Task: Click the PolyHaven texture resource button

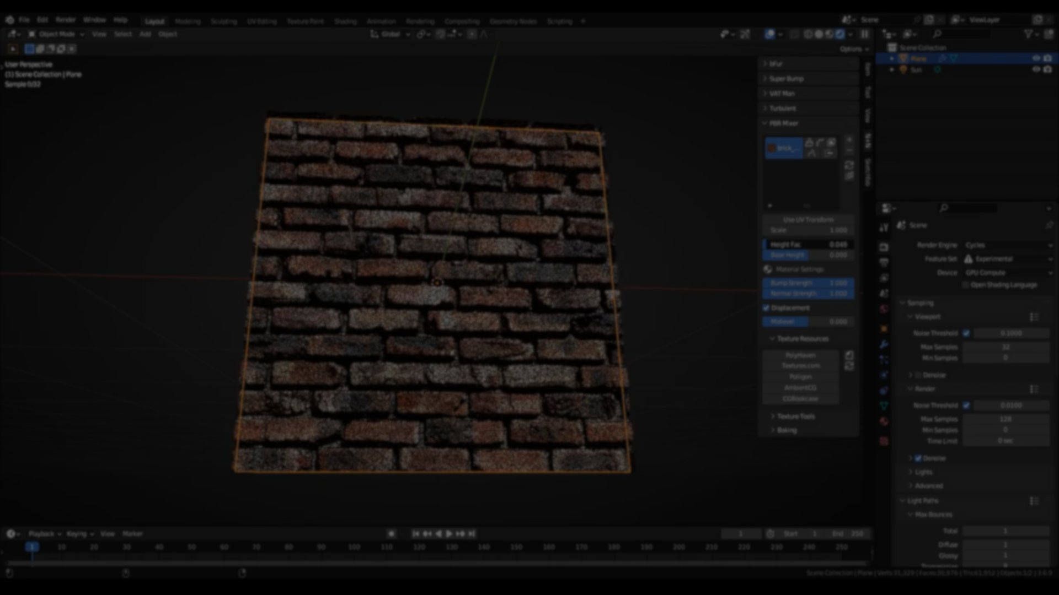Action: (800, 355)
